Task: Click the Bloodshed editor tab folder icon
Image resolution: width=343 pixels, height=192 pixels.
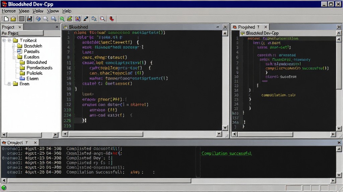Action: point(65,27)
